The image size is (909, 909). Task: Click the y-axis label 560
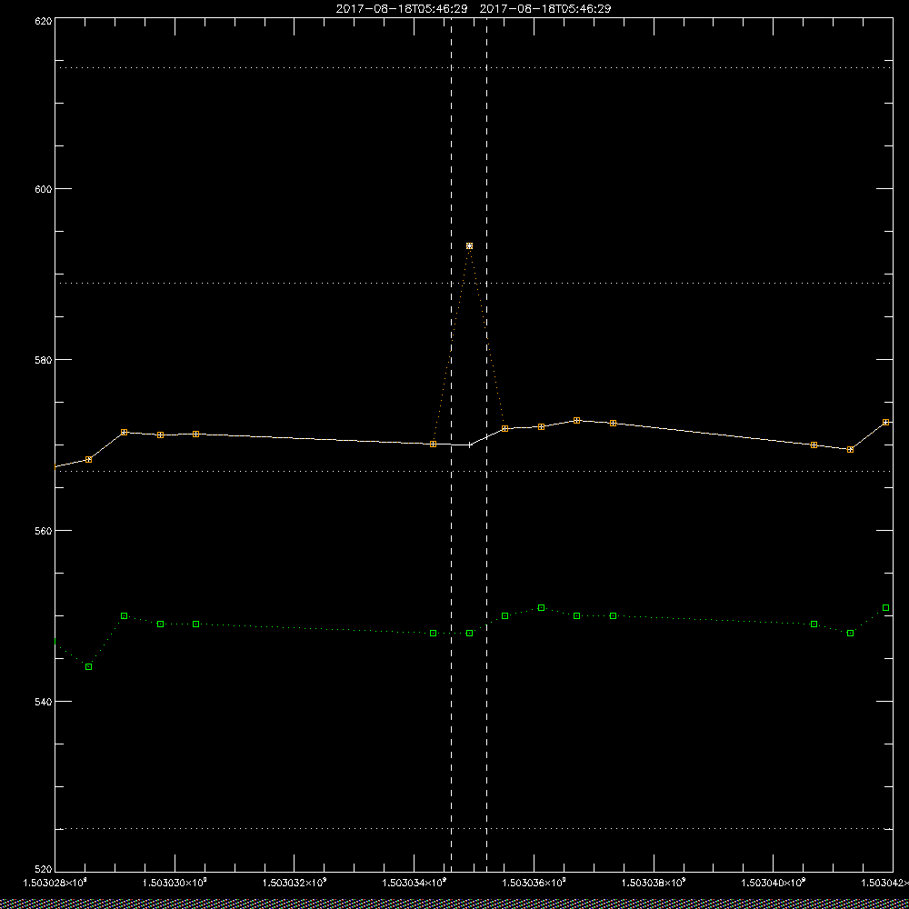[44, 531]
